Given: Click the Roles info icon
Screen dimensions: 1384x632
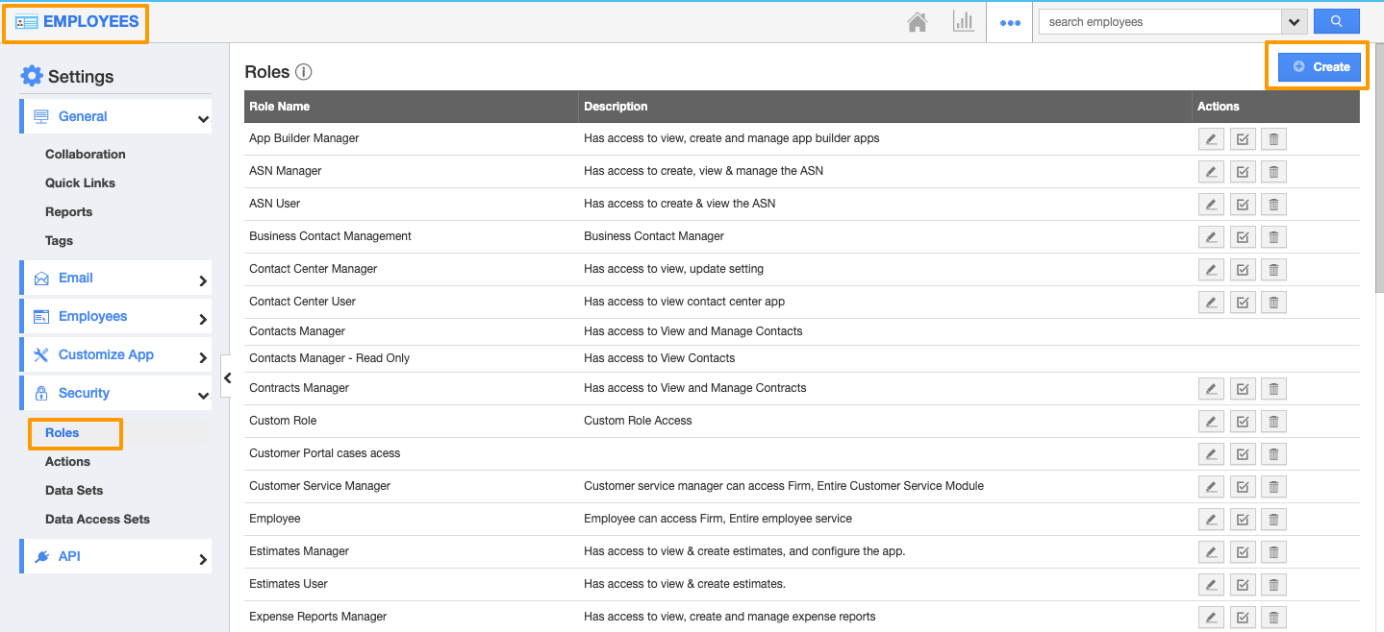Looking at the screenshot, I should (x=304, y=72).
